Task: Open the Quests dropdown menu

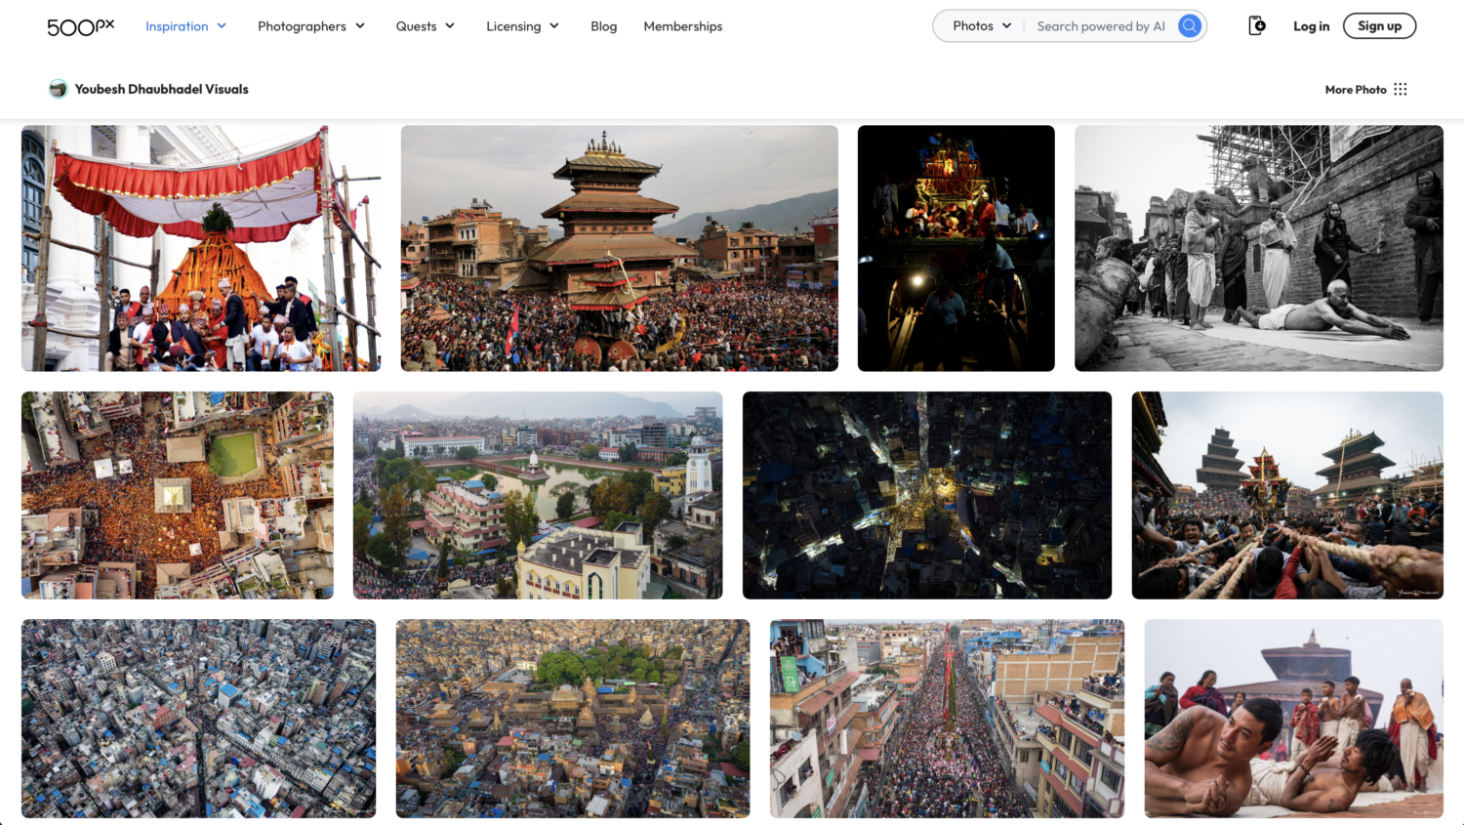Action: (425, 26)
